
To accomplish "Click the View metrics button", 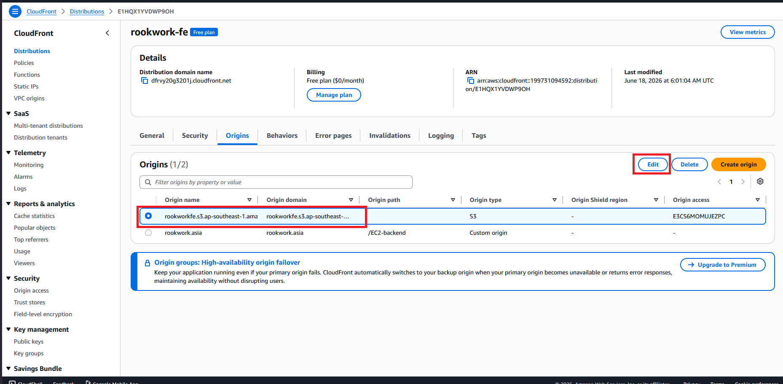I will [748, 32].
